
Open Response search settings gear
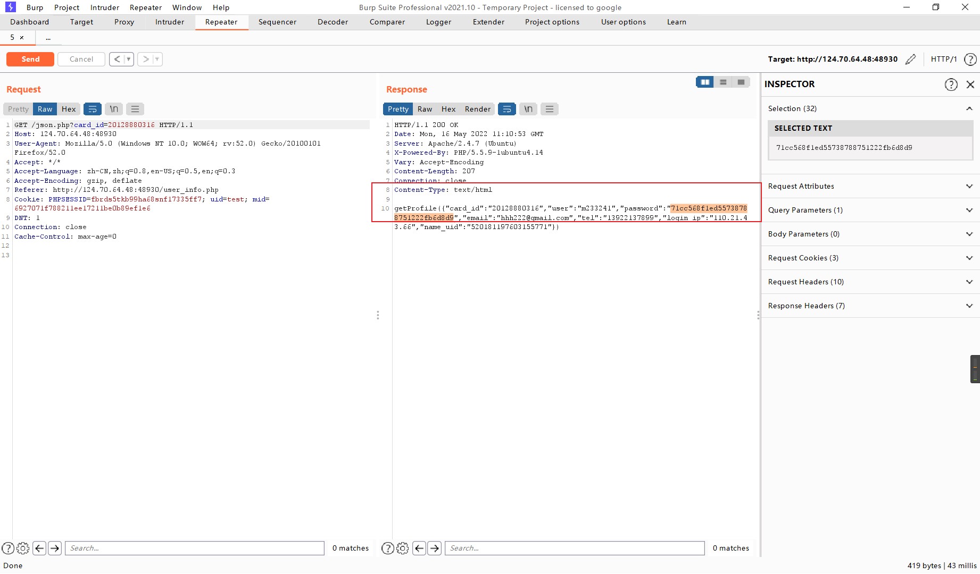coord(403,548)
